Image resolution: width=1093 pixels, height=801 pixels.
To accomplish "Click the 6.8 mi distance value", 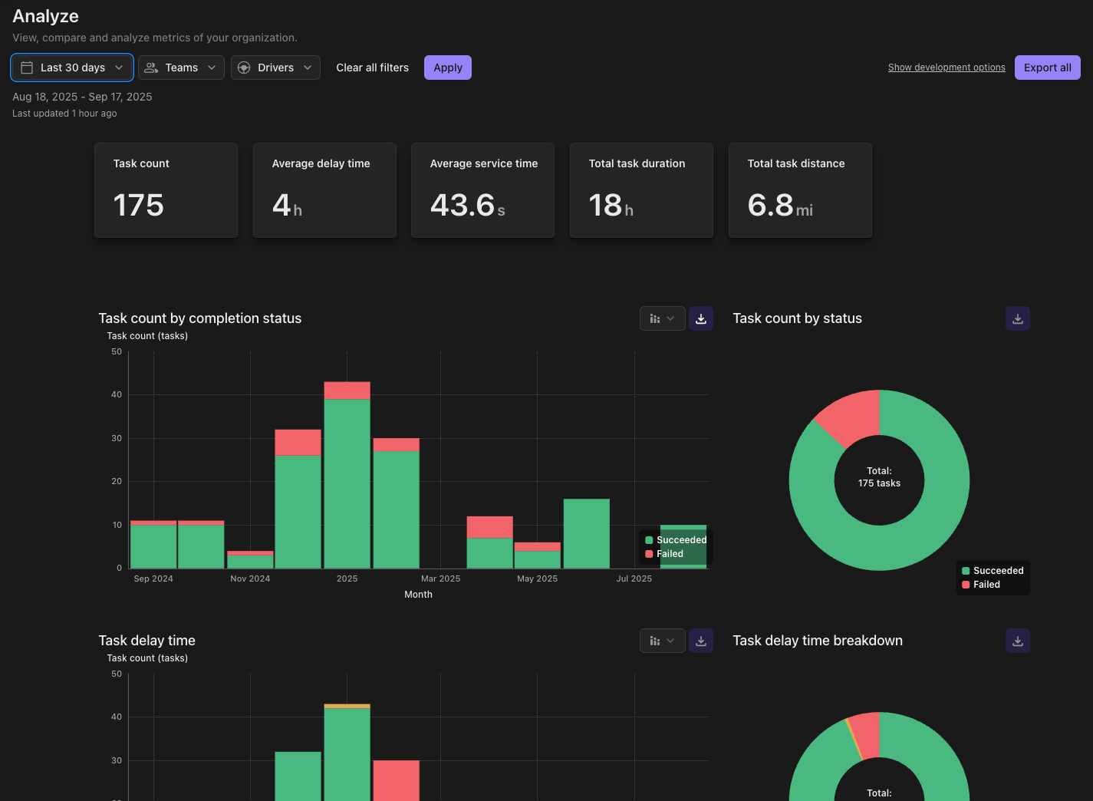I will (x=780, y=205).
